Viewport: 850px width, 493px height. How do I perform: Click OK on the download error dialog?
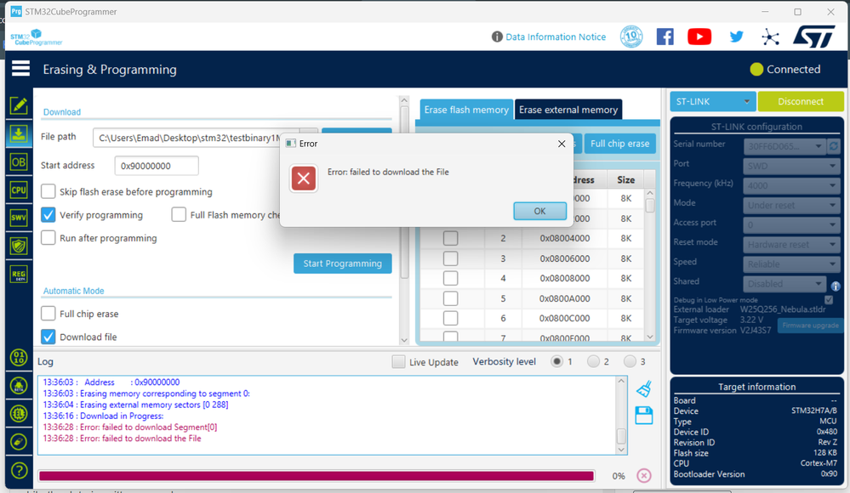[539, 210]
